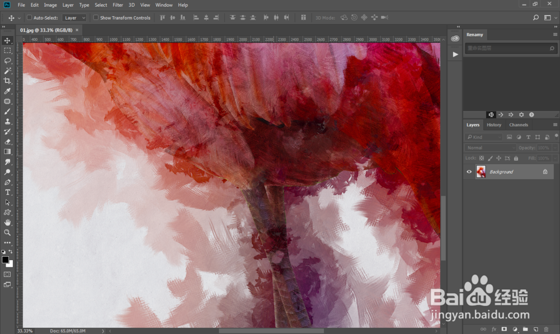Click the Background layer thumbnail
Screen dimensions: 560x334
coord(481,172)
